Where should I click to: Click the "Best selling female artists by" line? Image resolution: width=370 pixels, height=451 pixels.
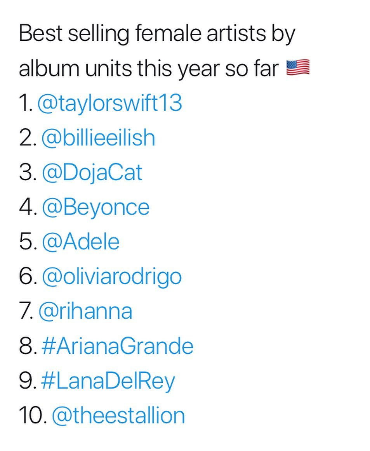[157, 34]
